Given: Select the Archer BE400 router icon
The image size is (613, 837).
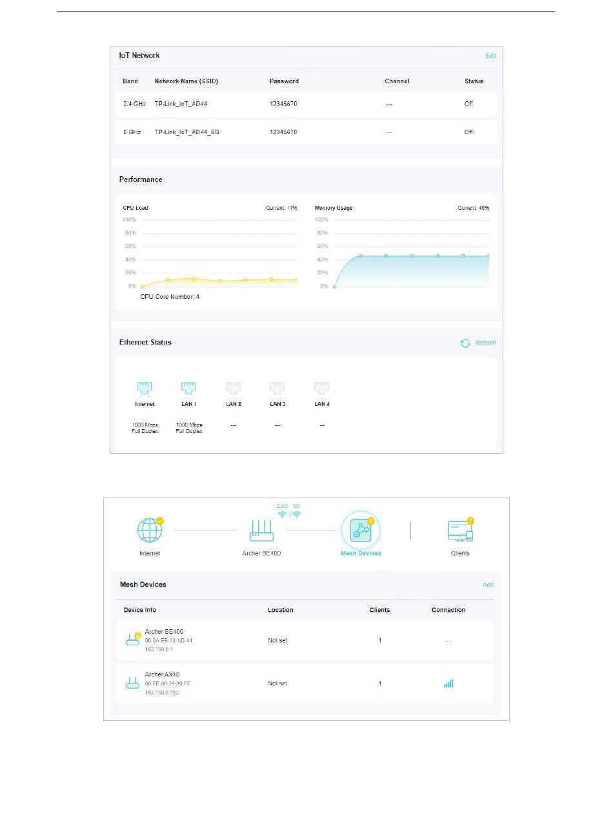Looking at the screenshot, I should 261,531.
